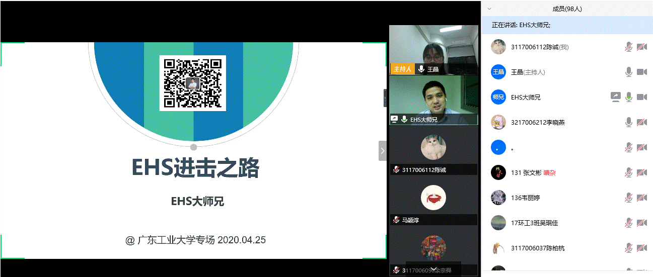Click the muted microphone icon in the 。 member row
This screenshot has height=277, width=653.
pos(628,147)
